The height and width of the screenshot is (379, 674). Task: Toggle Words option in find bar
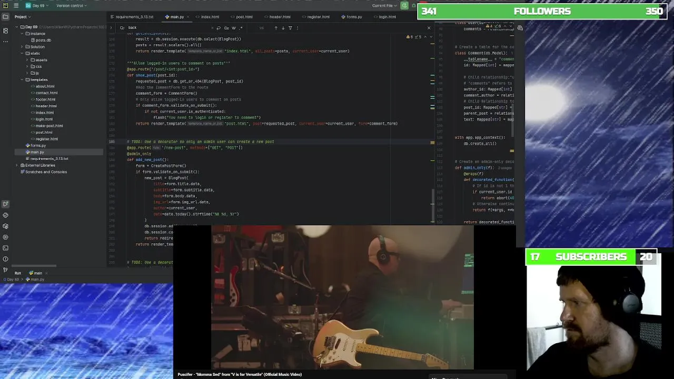point(234,28)
